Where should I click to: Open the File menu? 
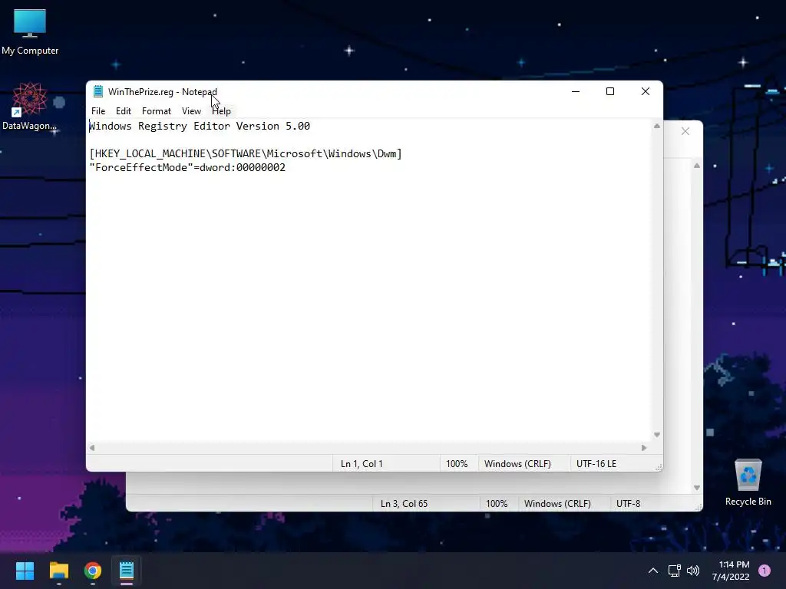click(98, 111)
